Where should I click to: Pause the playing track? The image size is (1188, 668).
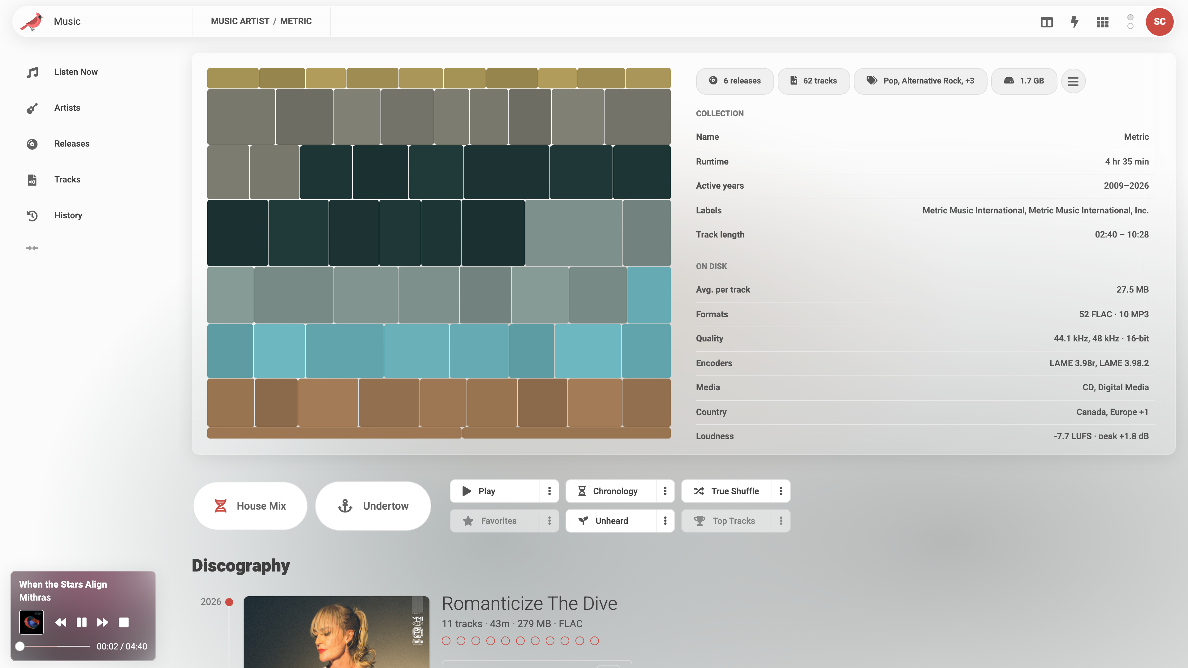(x=82, y=622)
